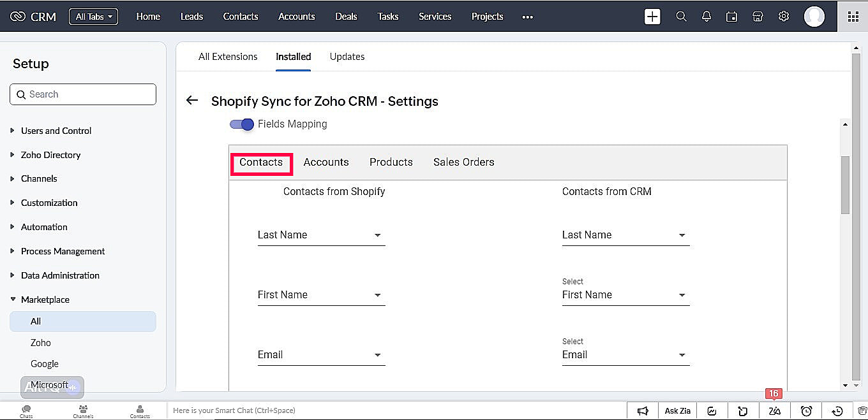Open Accounts module in top navigation
This screenshot has height=420, width=868.
pyautogui.click(x=297, y=17)
